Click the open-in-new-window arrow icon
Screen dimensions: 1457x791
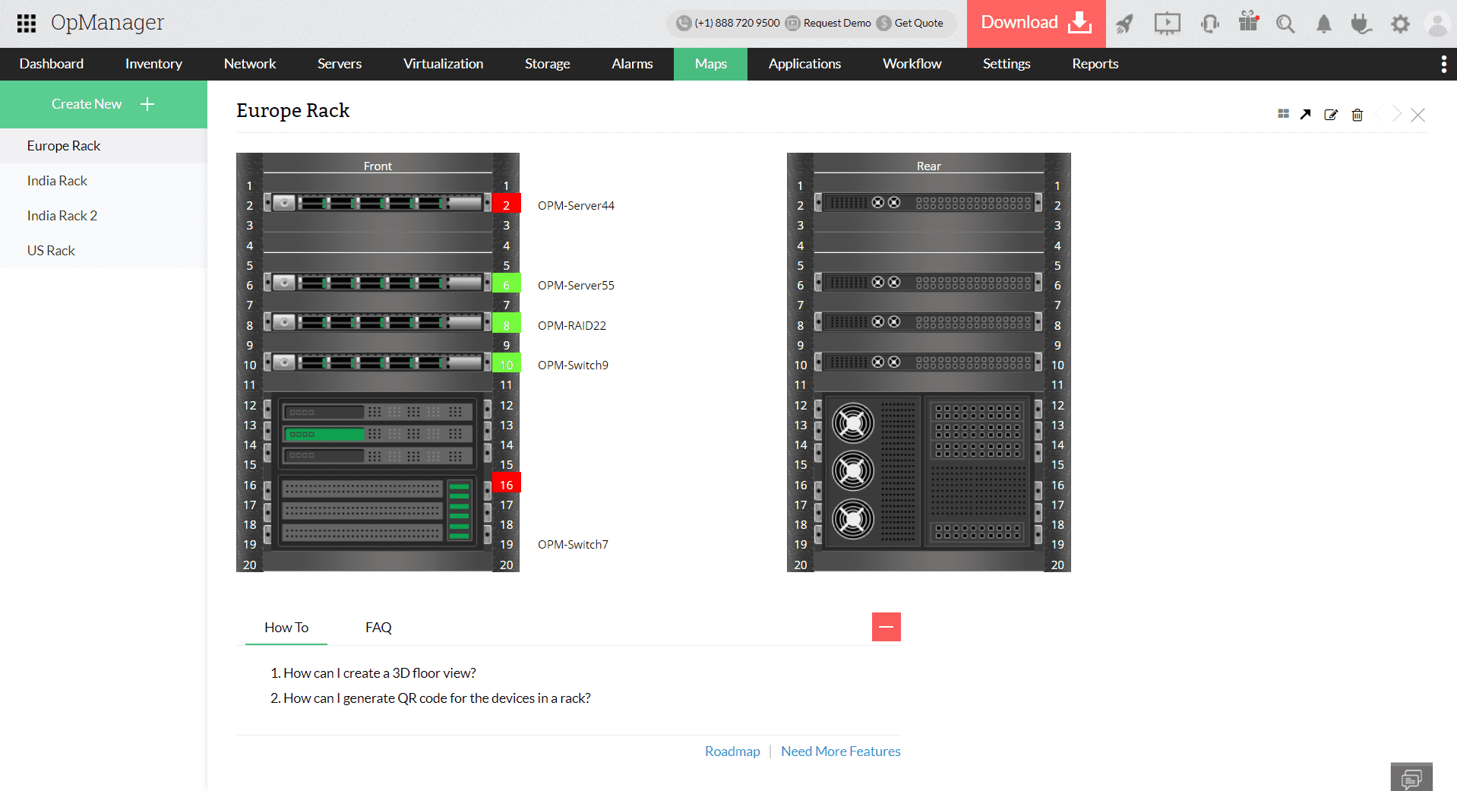click(x=1305, y=114)
